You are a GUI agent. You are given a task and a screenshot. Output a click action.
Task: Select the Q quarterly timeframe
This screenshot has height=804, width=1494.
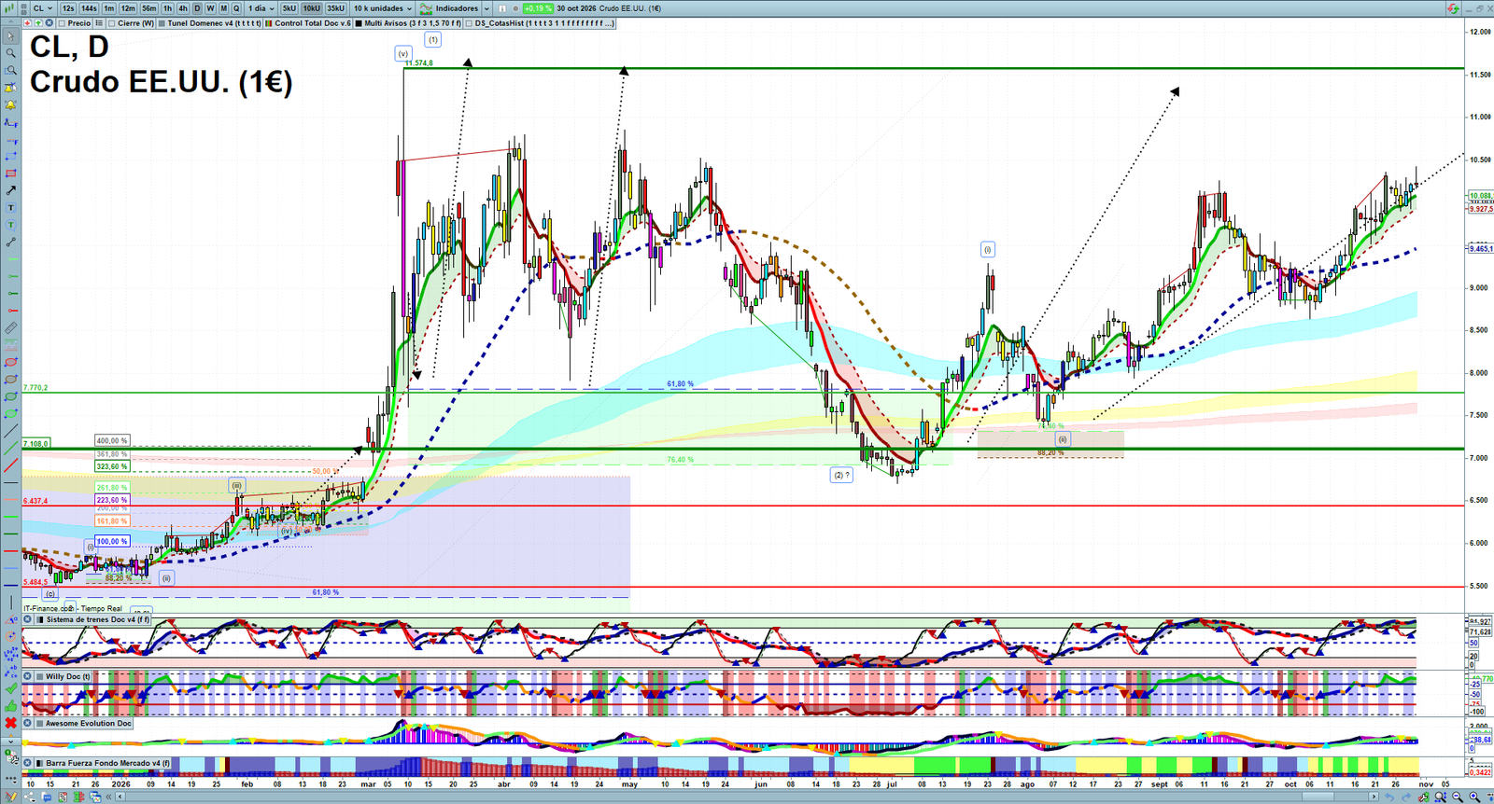(236, 8)
